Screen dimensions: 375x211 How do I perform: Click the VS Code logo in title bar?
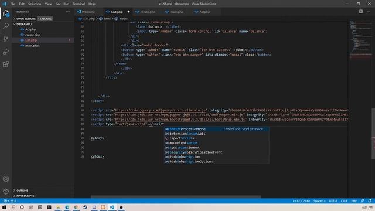point(4,4)
